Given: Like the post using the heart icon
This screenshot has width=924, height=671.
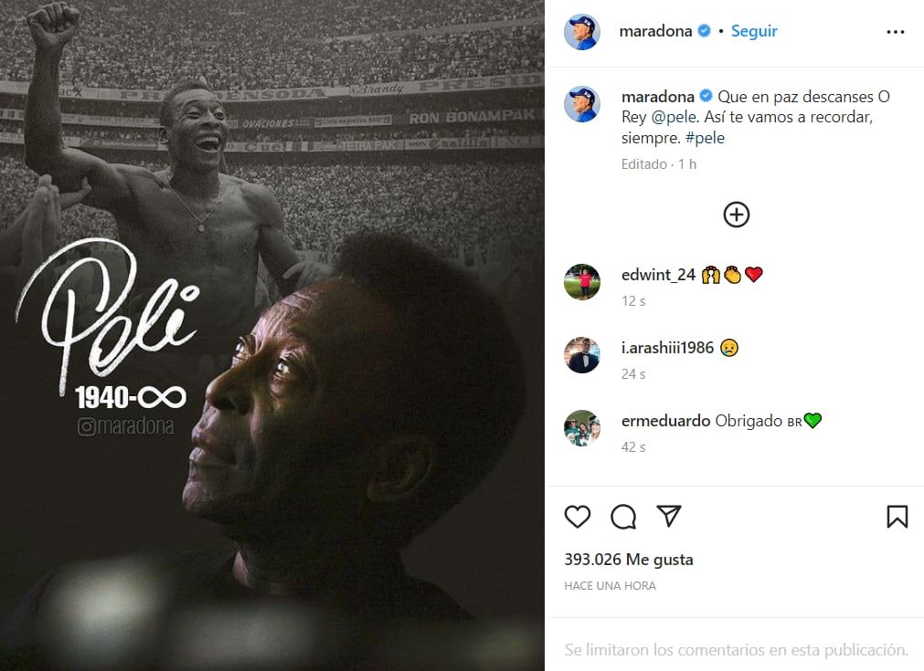Looking at the screenshot, I should point(577,516).
